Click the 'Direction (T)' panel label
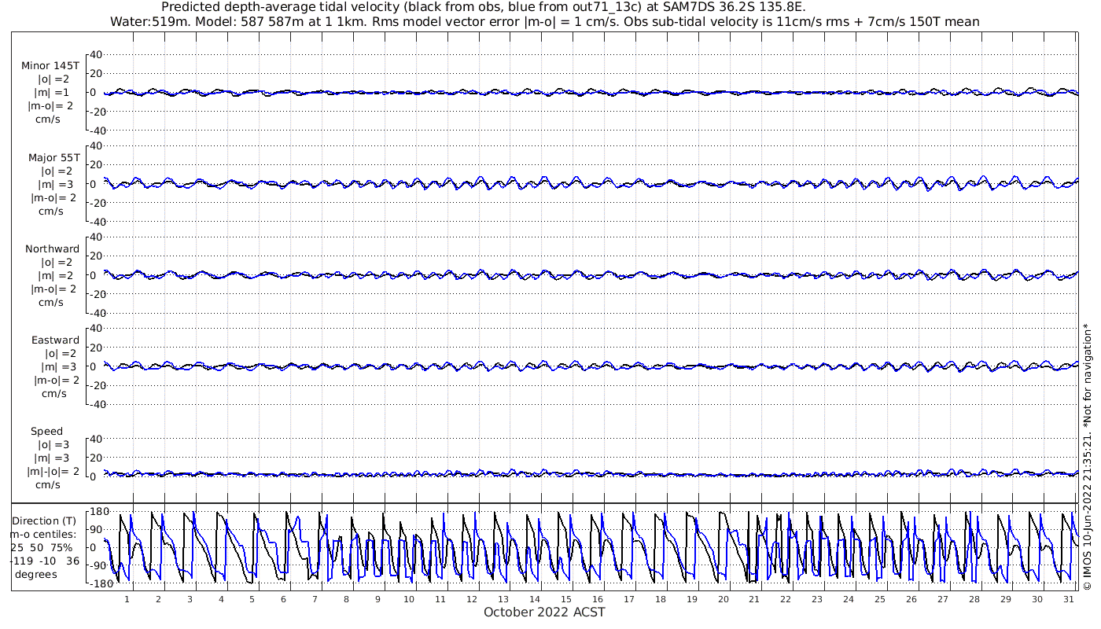1101x629 pixels. coord(46,521)
